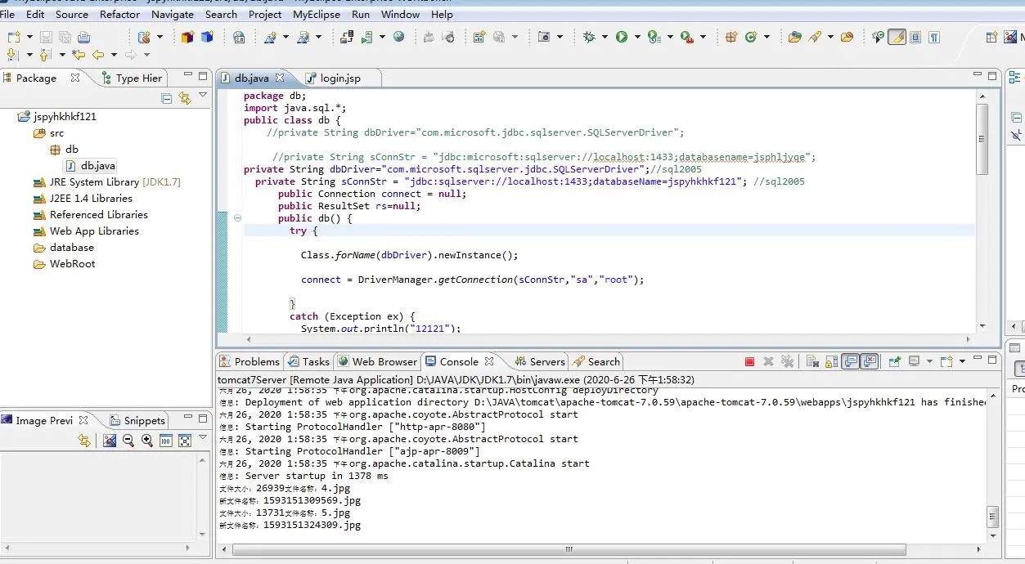Toggle Show Whitespace Characters pilcrow icon
Viewport: 1025px width, 564px height.
[x=933, y=37]
